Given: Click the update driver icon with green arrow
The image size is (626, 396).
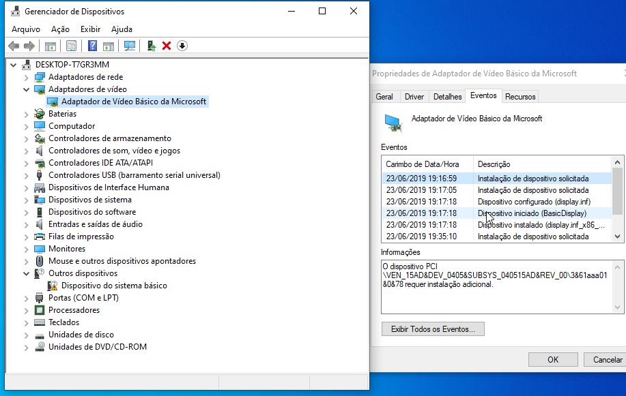Looking at the screenshot, I should pos(152,46).
